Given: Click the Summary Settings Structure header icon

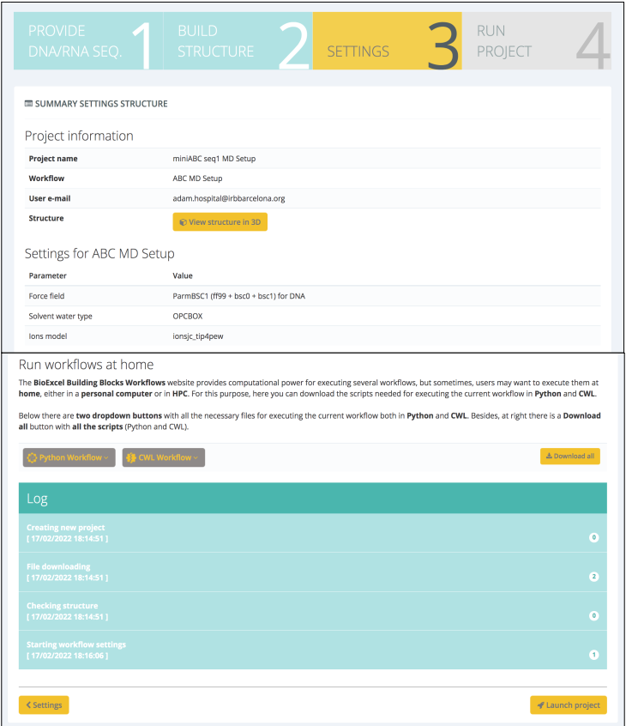Looking at the screenshot, I should click(28, 104).
